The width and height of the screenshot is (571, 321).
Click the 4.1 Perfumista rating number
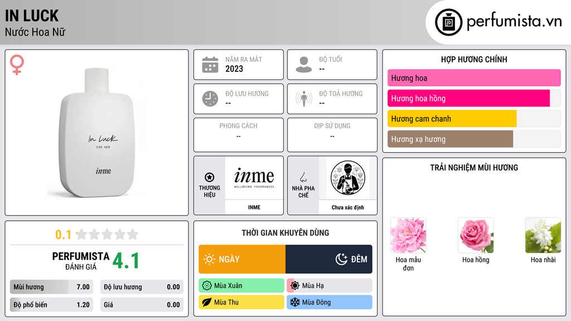point(126,261)
